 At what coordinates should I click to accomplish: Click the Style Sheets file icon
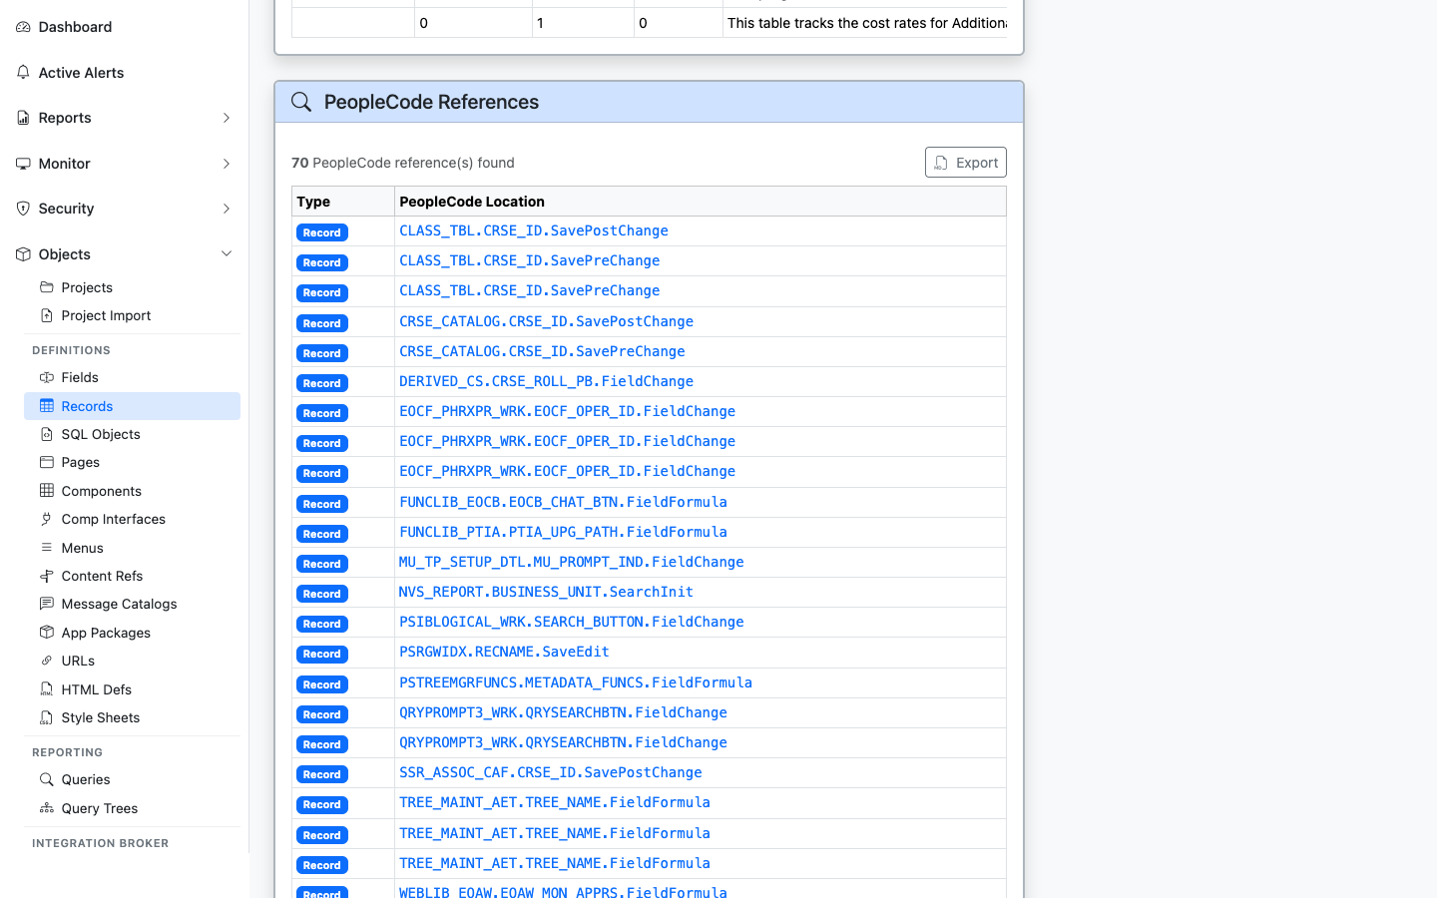point(47,717)
